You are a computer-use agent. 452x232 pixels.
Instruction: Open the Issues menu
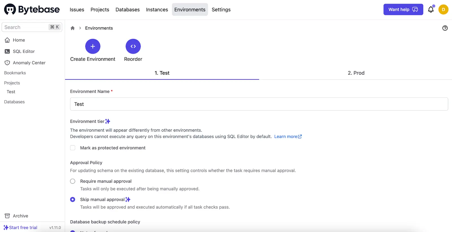pos(77,10)
